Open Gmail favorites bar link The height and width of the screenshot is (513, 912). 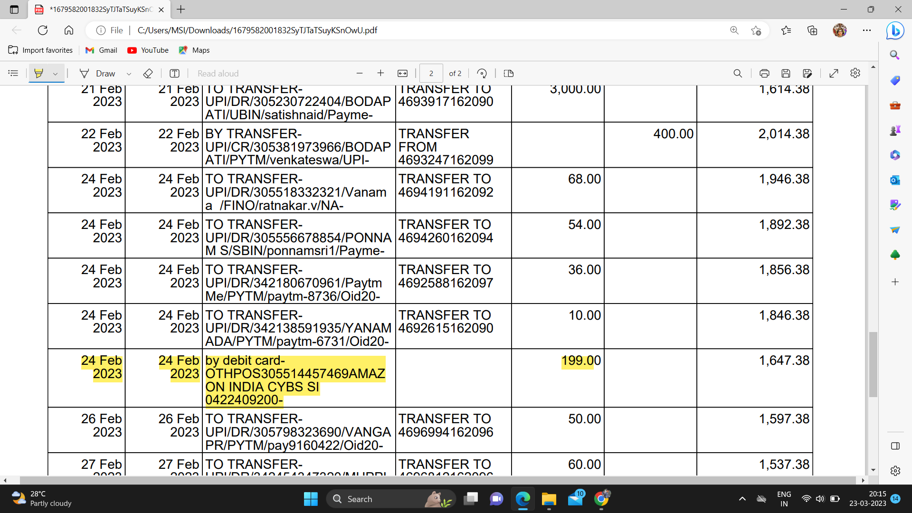101,50
